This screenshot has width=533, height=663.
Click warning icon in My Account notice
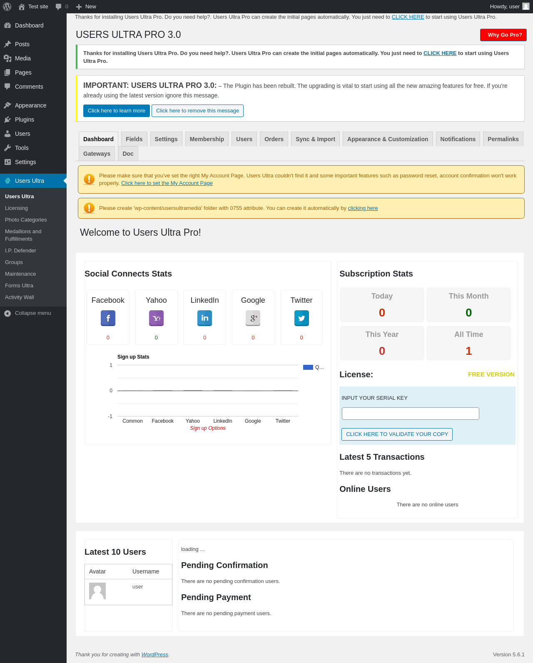(89, 179)
